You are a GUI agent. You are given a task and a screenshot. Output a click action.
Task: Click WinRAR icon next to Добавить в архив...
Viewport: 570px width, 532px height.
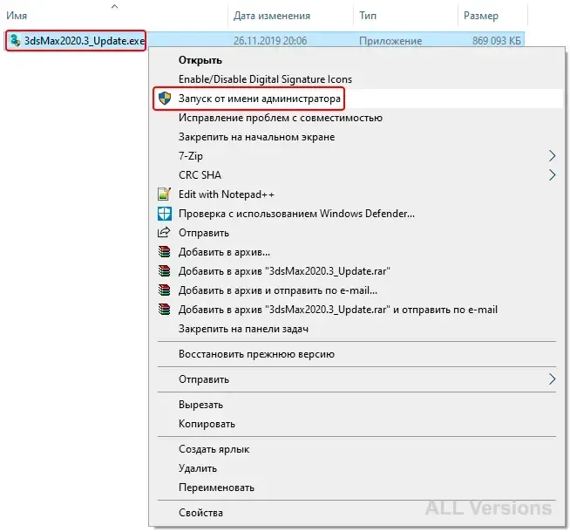(165, 252)
